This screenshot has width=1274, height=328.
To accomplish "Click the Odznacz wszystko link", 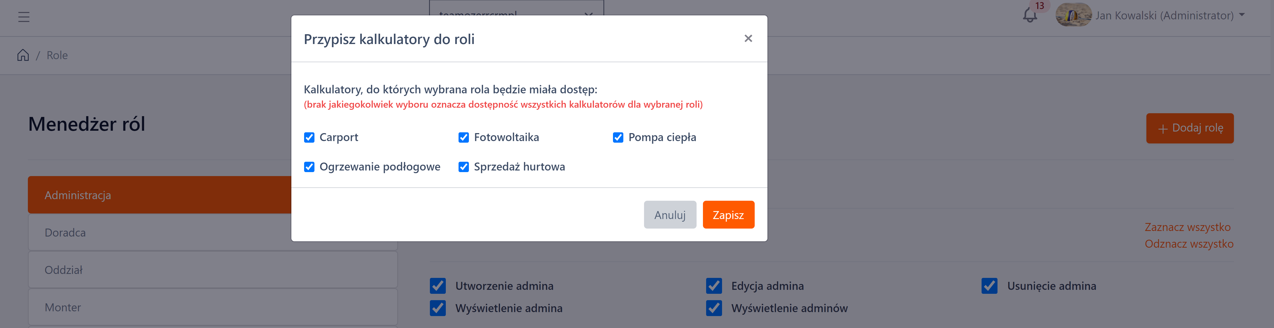I will click(1189, 244).
